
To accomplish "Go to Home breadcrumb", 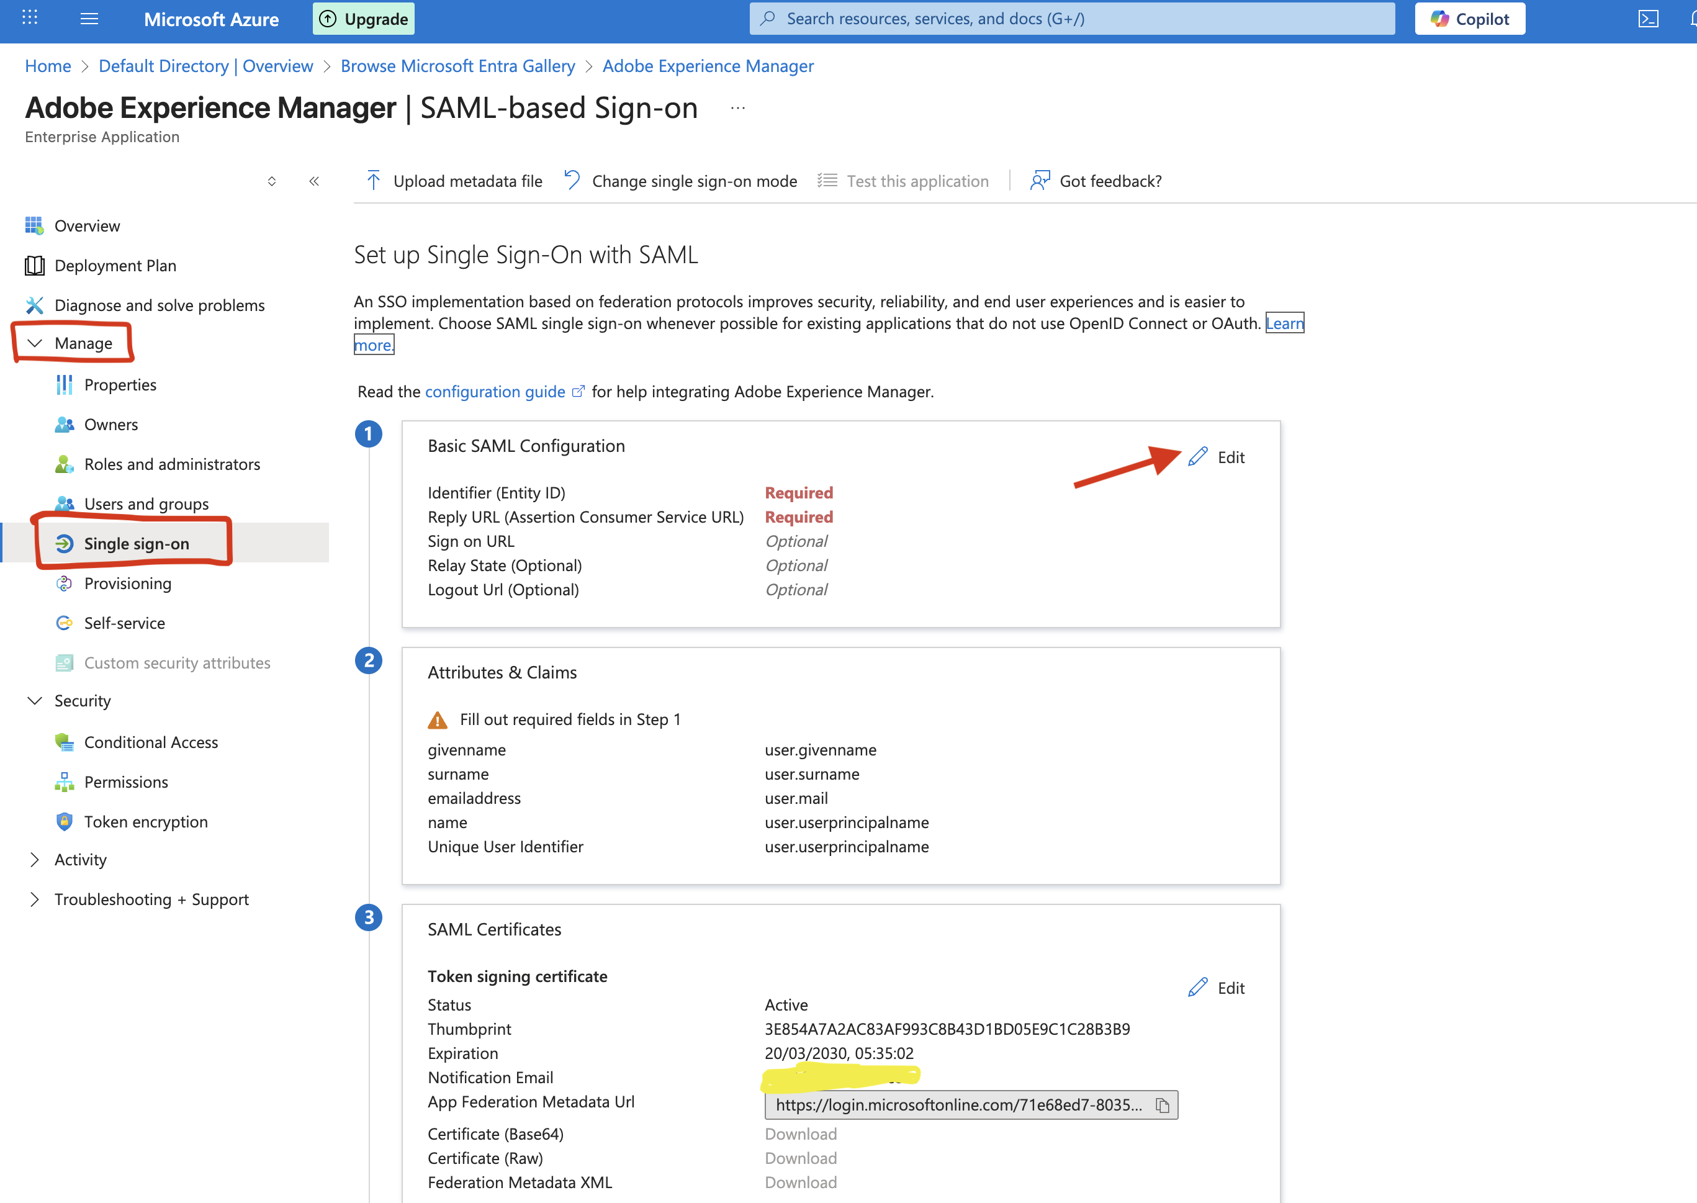I will point(48,66).
